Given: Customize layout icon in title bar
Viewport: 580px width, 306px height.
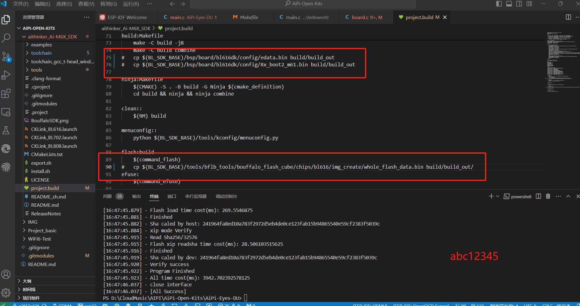Looking at the screenshot, I should coord(529,4).
